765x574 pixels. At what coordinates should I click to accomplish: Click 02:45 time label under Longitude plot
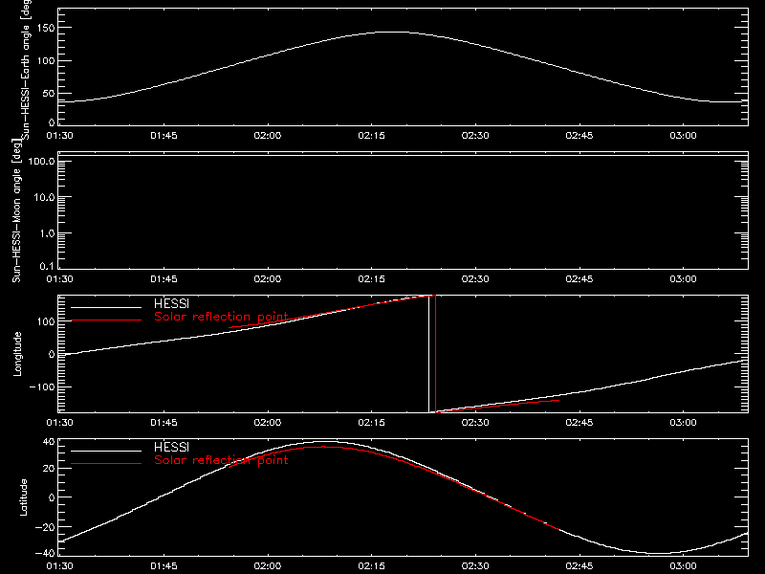point(579,423)
